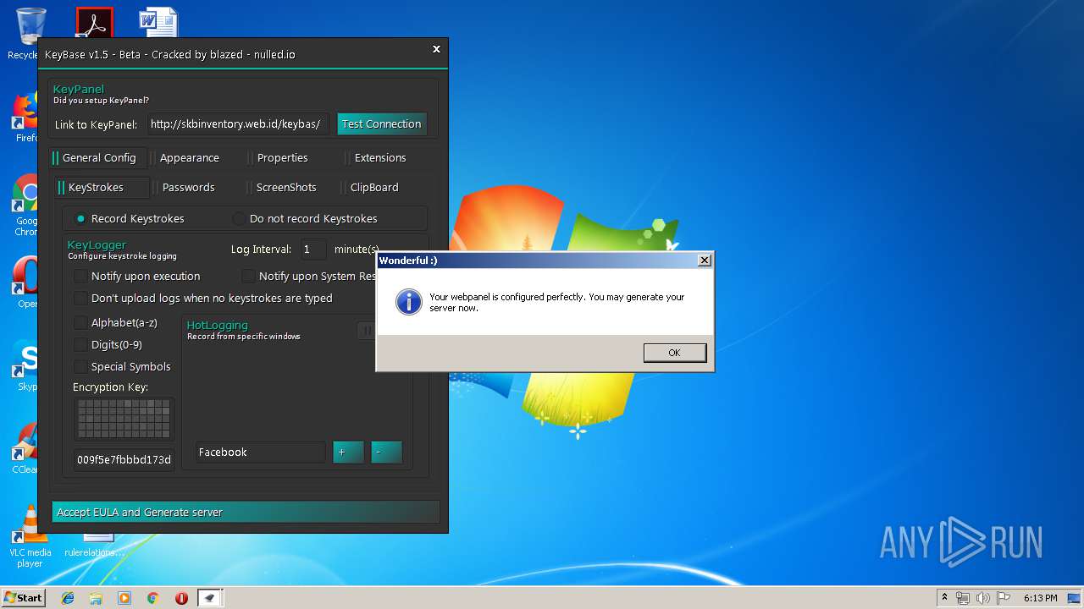1084x609 pixels.
Task: Select the KeyBase taskbar button
Action: (209, 598)
